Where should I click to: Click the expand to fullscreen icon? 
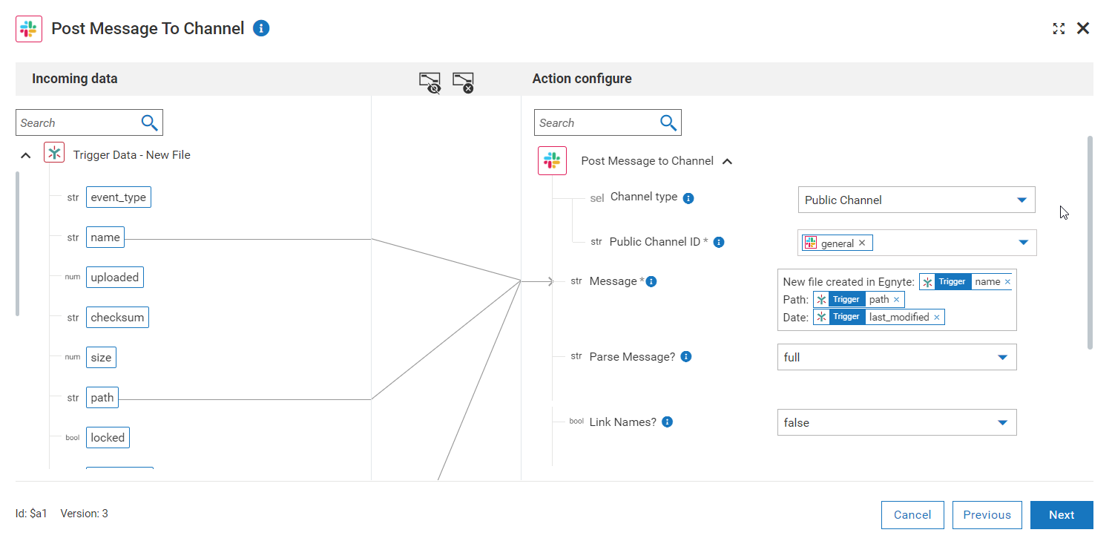[1059, 28]
